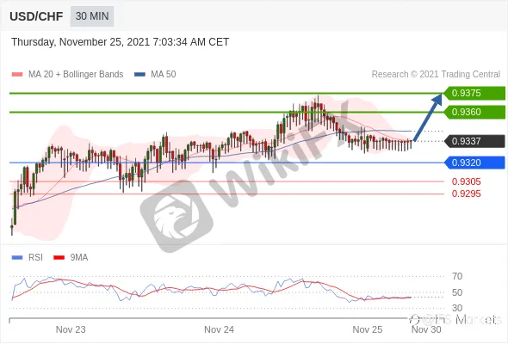
Task: Click the 9MA legend red swatch
Action: 59,258
